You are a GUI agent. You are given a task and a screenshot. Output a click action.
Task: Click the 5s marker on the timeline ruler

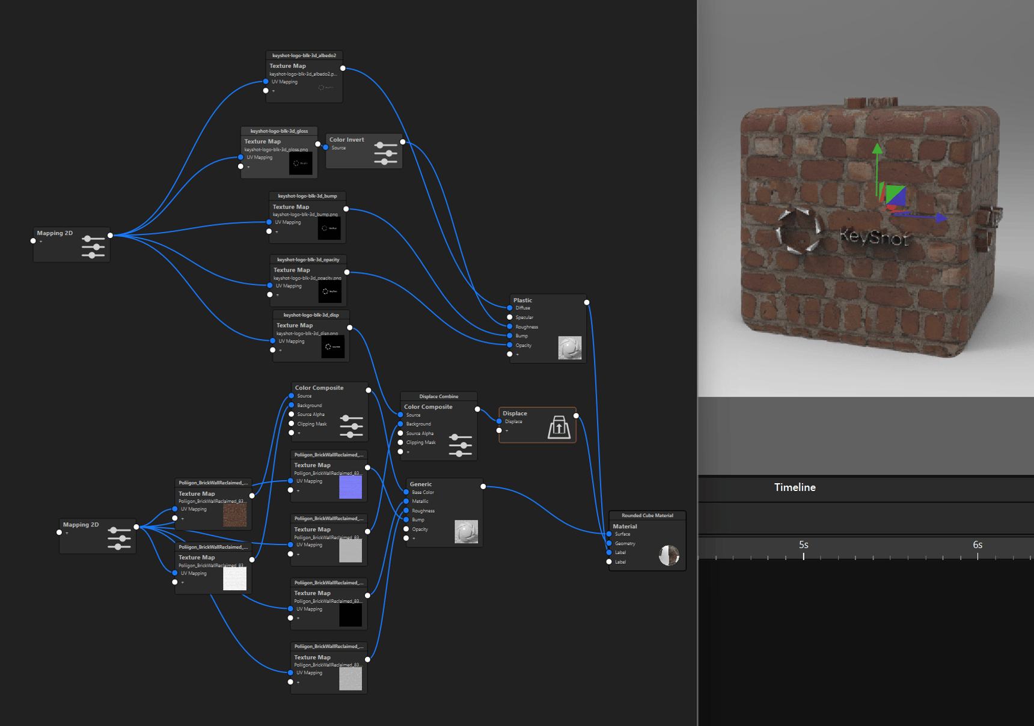pyautogui.click(x=804, y=545)
